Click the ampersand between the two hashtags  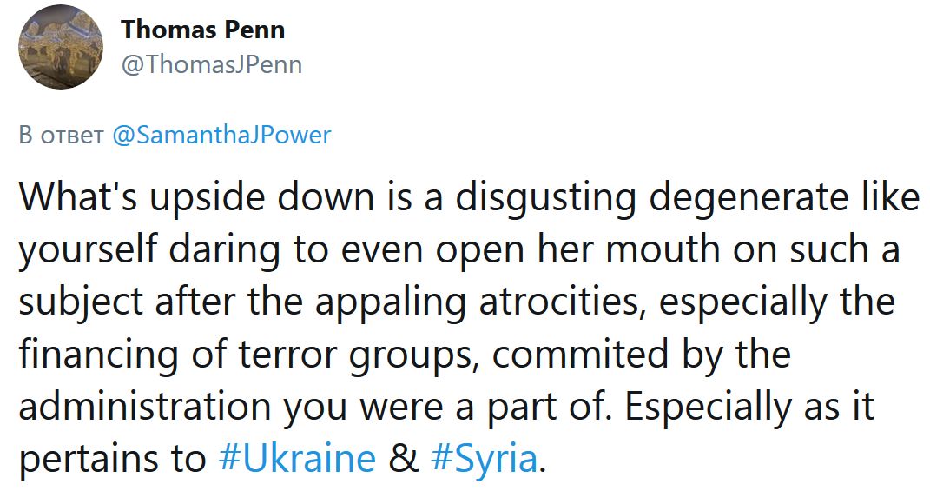[x=403, y=458]
